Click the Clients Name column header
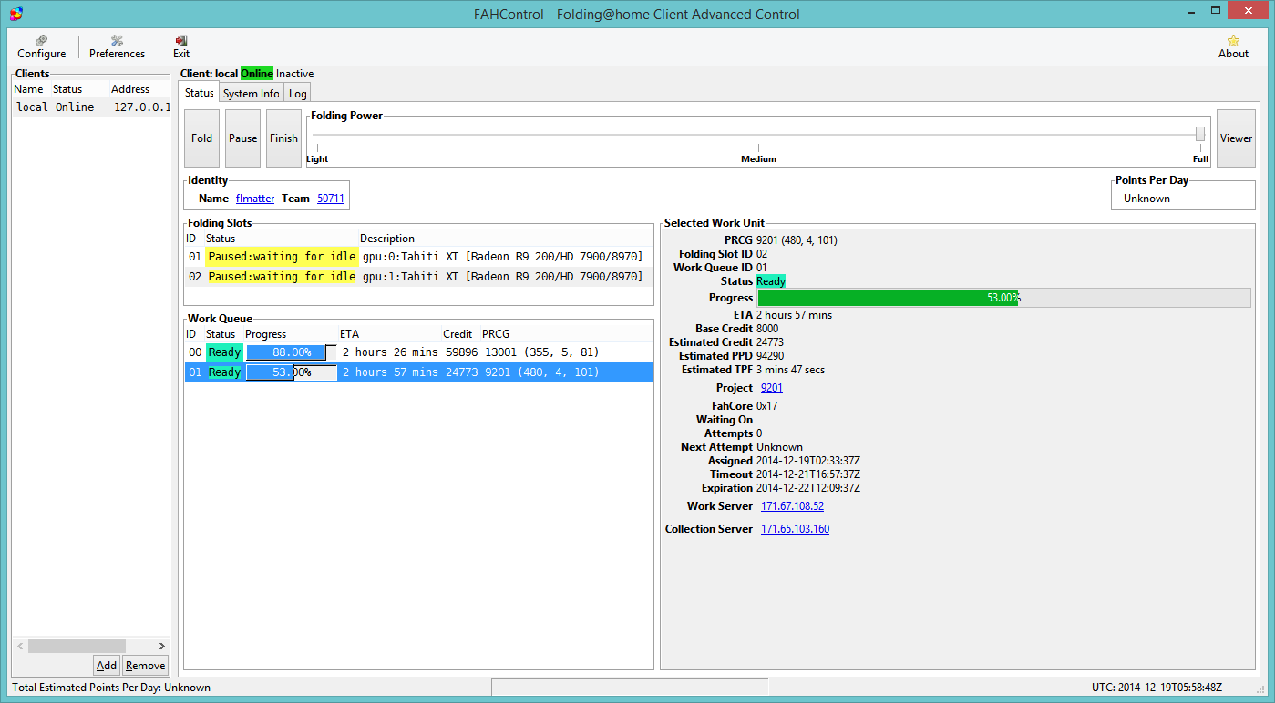 point(30,89)
